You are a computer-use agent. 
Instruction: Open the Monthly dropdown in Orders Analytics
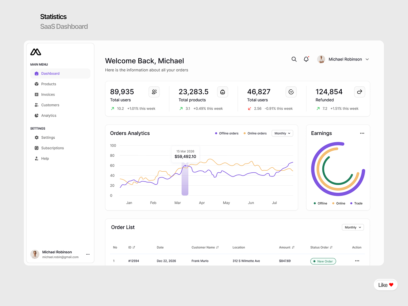pos(282,133)
